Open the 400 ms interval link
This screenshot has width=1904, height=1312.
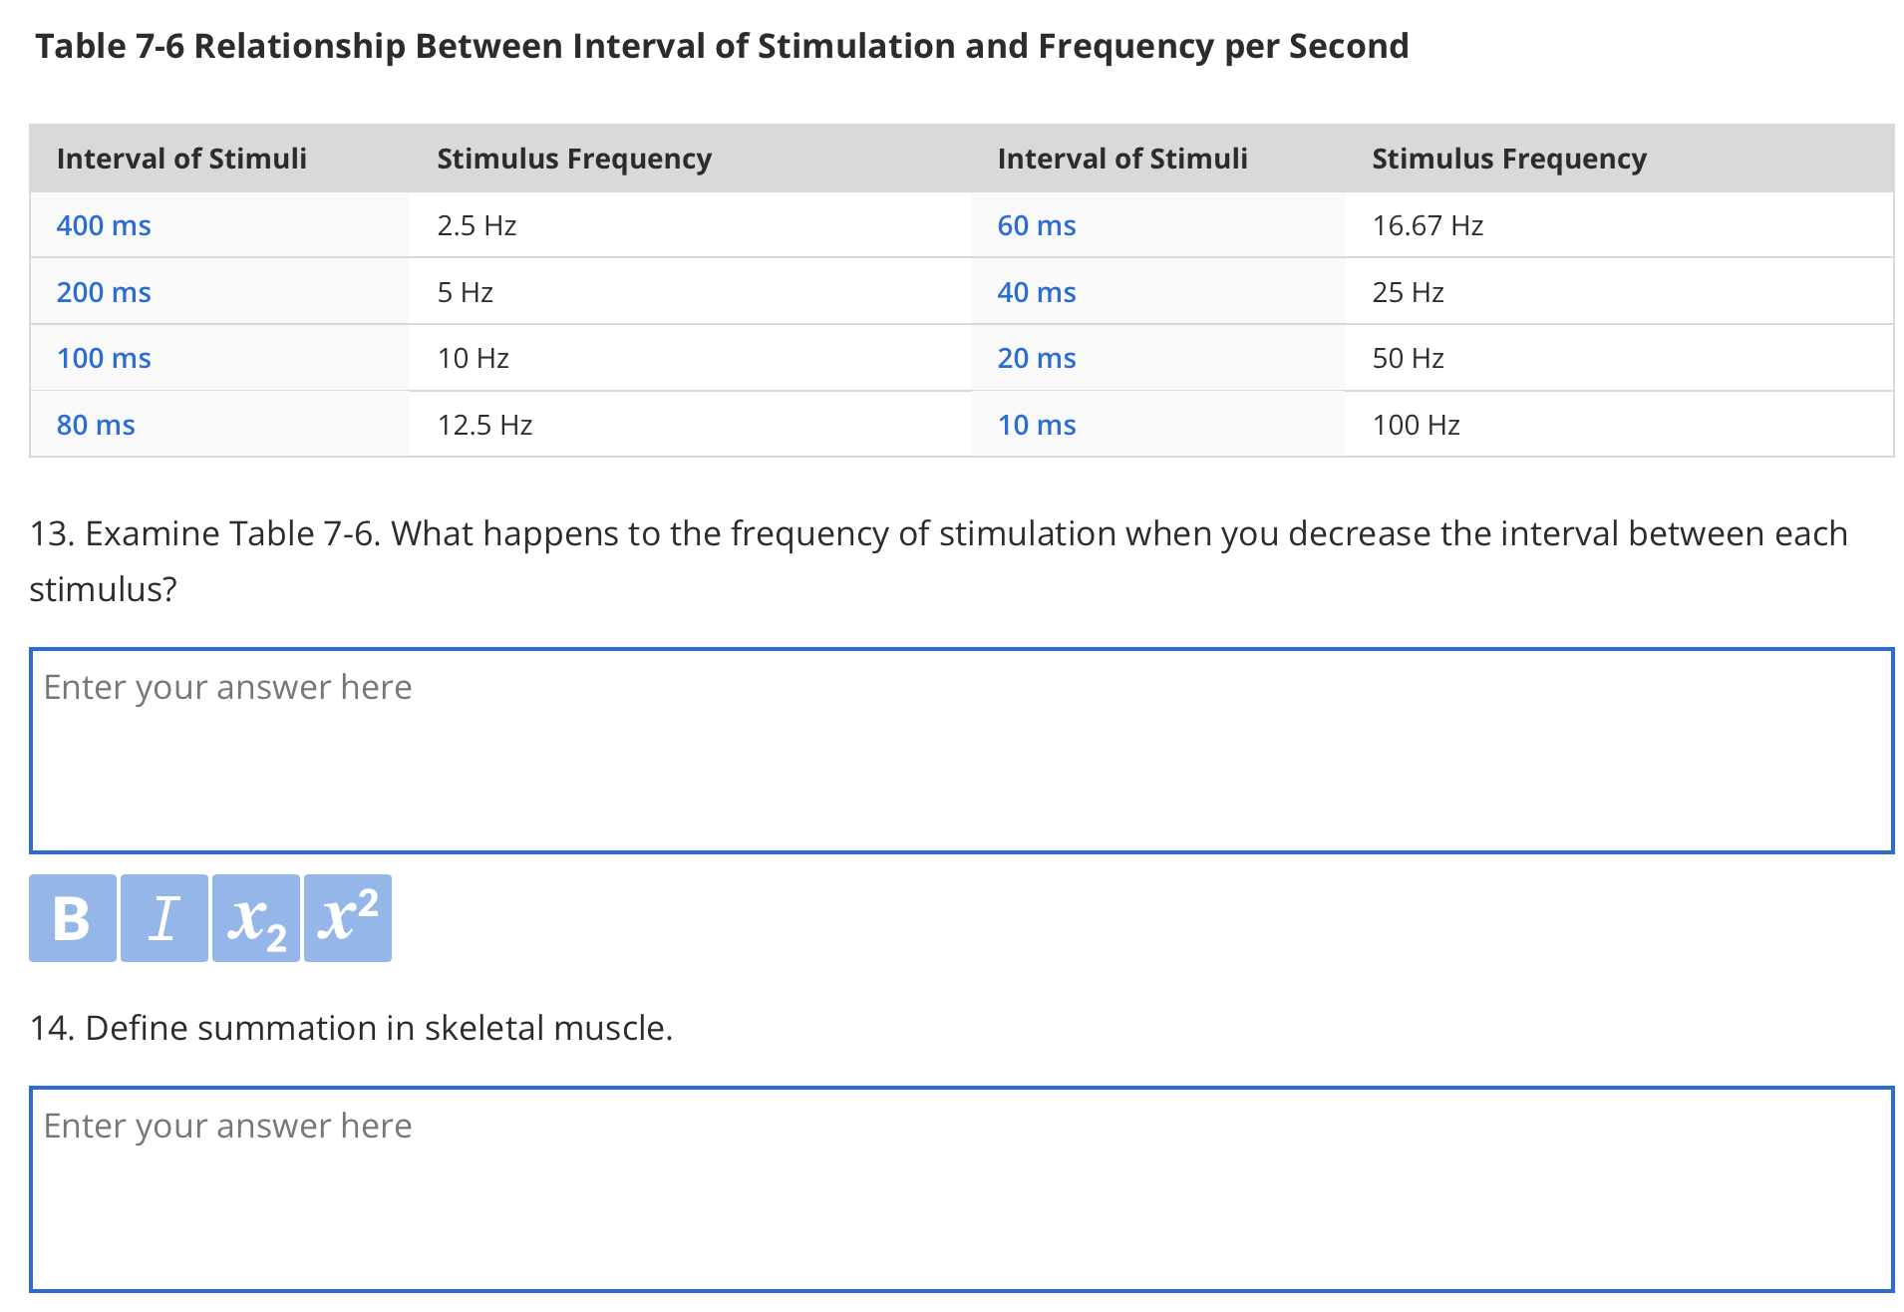104,225
